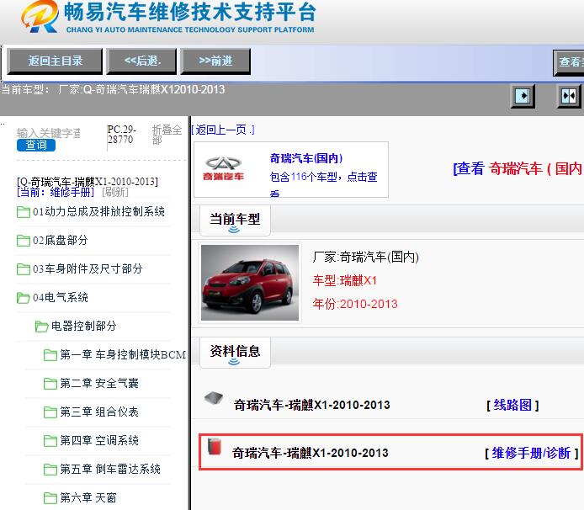Open 第一章 车身控制模块BCM chapter

(x=123, y=354)
